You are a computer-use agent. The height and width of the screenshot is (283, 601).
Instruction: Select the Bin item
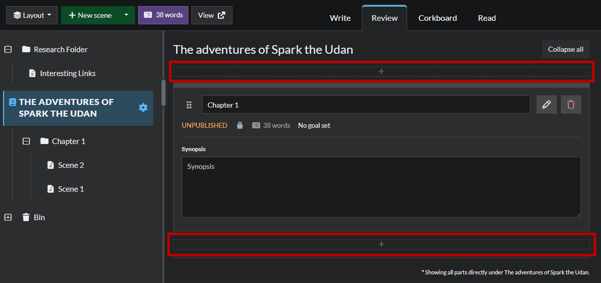[x=39, y=217]
